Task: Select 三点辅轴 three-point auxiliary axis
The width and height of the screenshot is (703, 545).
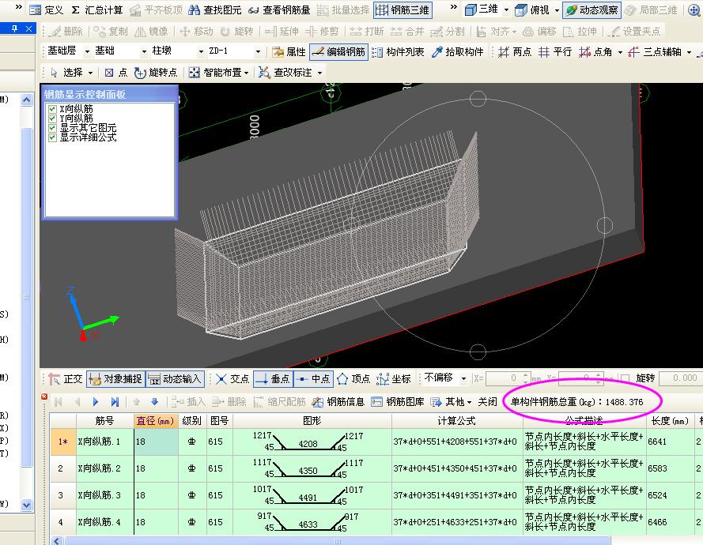Action: point(655,52)
